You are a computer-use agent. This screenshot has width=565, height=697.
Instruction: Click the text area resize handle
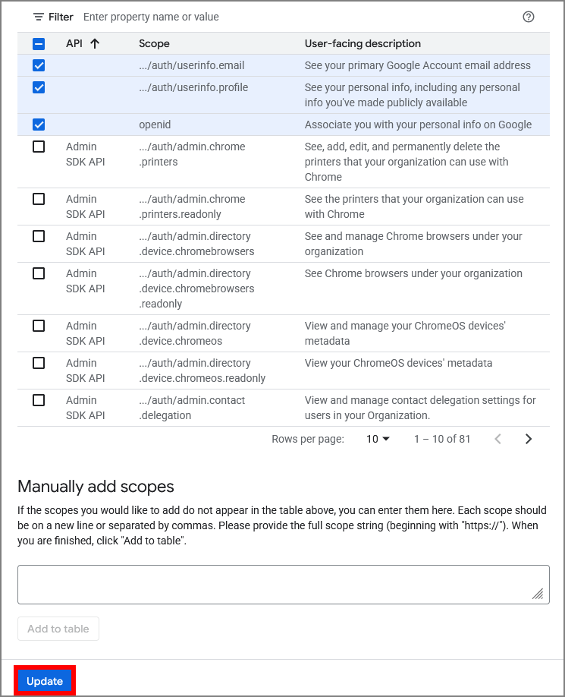538,594
